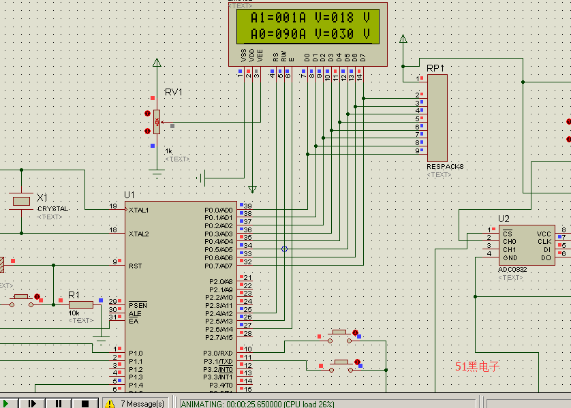Open the 7 Message(s) warning log
Screen dimensions: 571x408
click(136, 404)
